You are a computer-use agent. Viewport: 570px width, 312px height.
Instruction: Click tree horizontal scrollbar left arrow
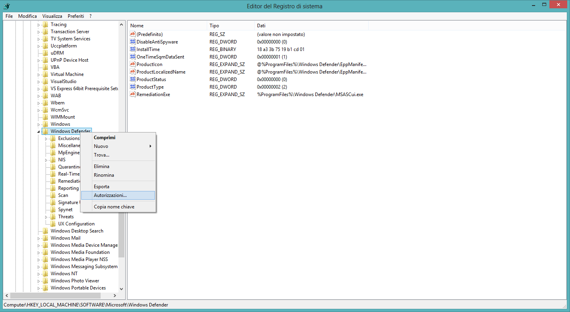click(7, 295)
